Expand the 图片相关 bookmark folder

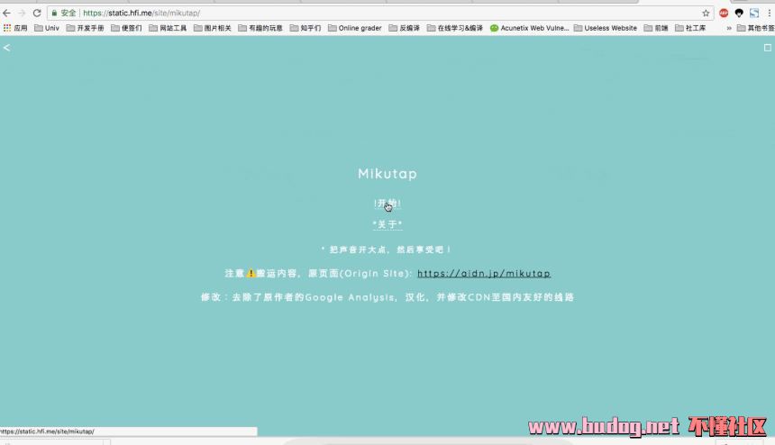pyautogui.click(x=213, y=28)
